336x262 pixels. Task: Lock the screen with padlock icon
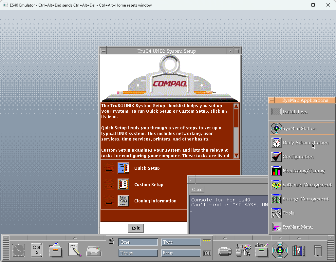coord(111,241)
